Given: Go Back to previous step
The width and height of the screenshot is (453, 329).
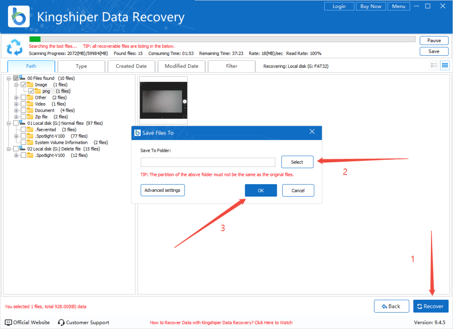Looking at the screenshot, I should point(392,306).
